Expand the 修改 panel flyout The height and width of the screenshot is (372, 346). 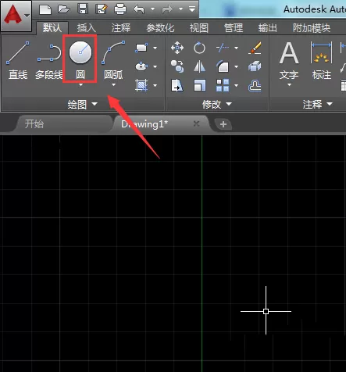[217, 104]
